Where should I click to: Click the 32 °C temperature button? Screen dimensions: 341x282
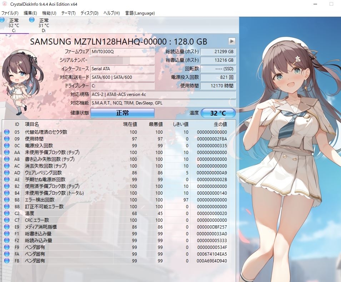(218, 113)
